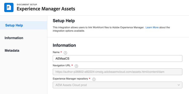Focus the Name field containing AEMaaCS

pyautogui.click(x=117, y=59)
